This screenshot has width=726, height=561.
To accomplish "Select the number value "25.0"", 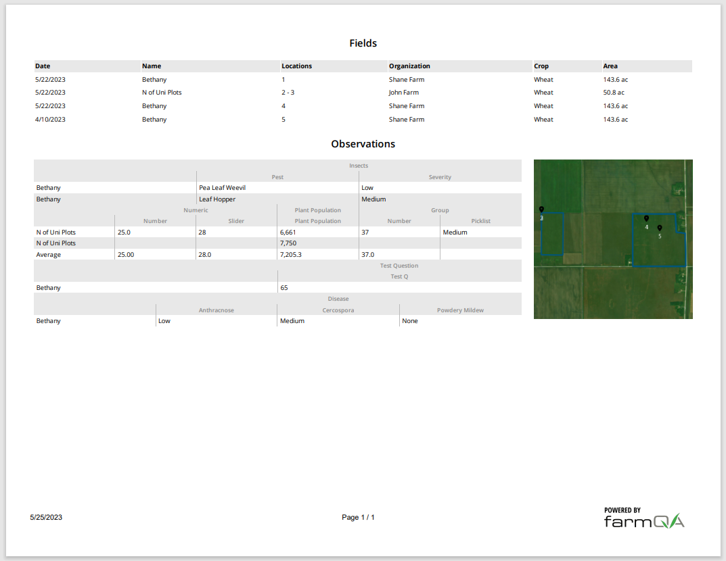I will click(x=124, y=232).
